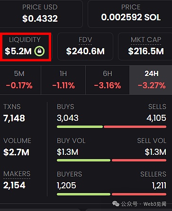The width and height of the screenshot is (172, 211).
Task: Select the 24H timeframe tab
Action: click(x=151, y=80)
